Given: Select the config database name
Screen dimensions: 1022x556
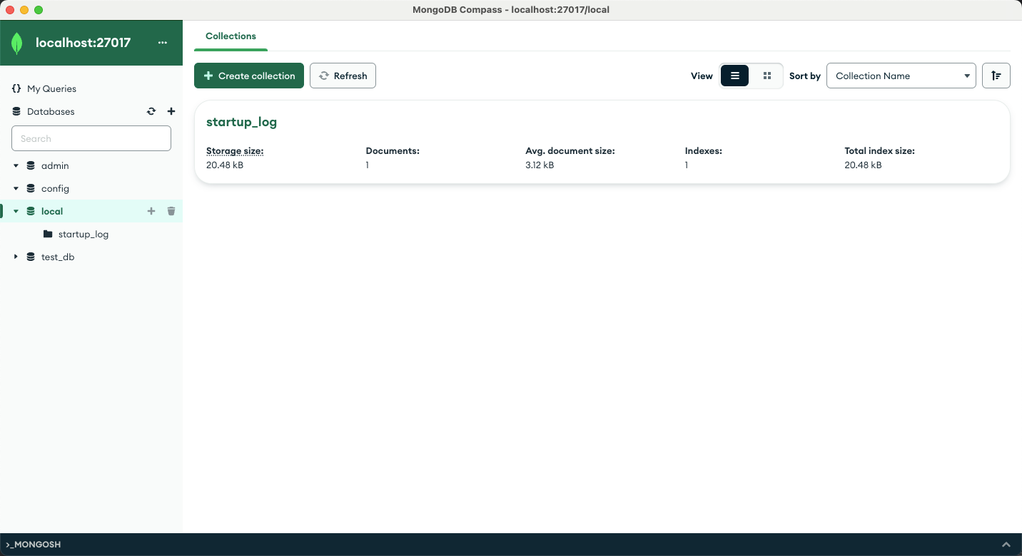Looking at the screenshot, I should pyautogui.click(x=55, y=189).
